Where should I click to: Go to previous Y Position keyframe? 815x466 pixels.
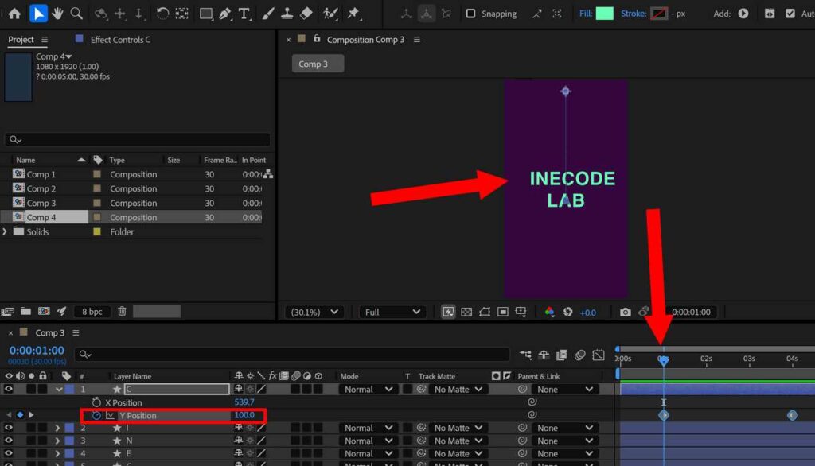pos(9,414)
